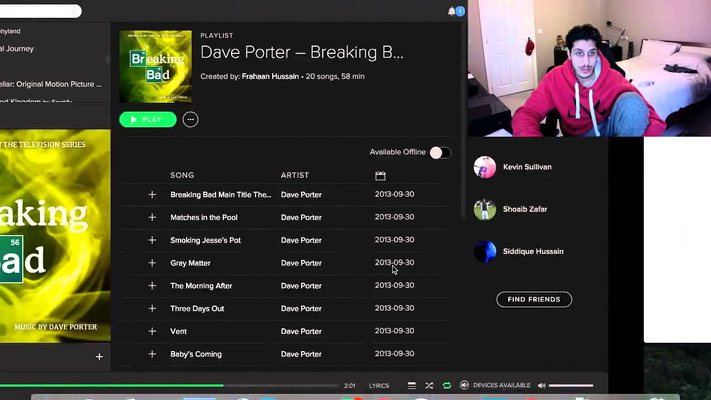
Task: Mute the volume speaker icon
Action: [542, 386]
